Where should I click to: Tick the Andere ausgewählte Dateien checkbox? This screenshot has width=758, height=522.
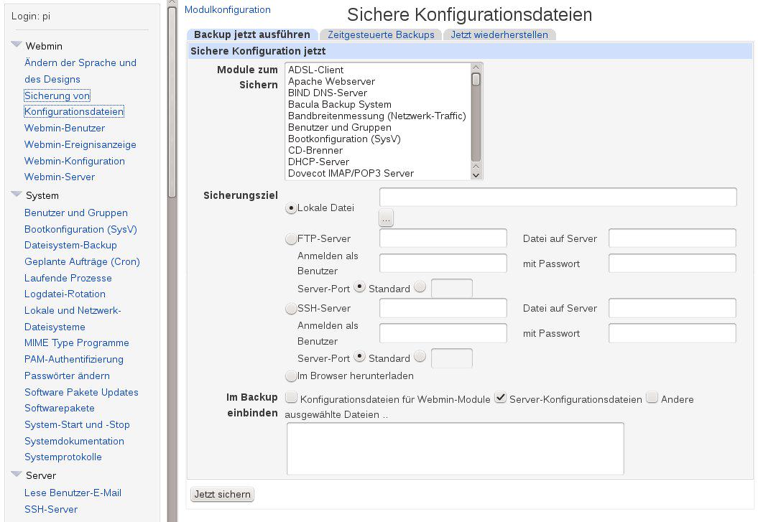pyautogui.click(x=652, y=398)
